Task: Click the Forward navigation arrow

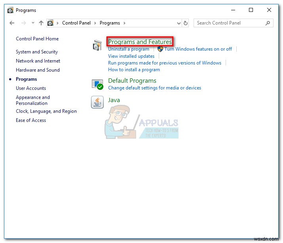Action: pos(24,23)
